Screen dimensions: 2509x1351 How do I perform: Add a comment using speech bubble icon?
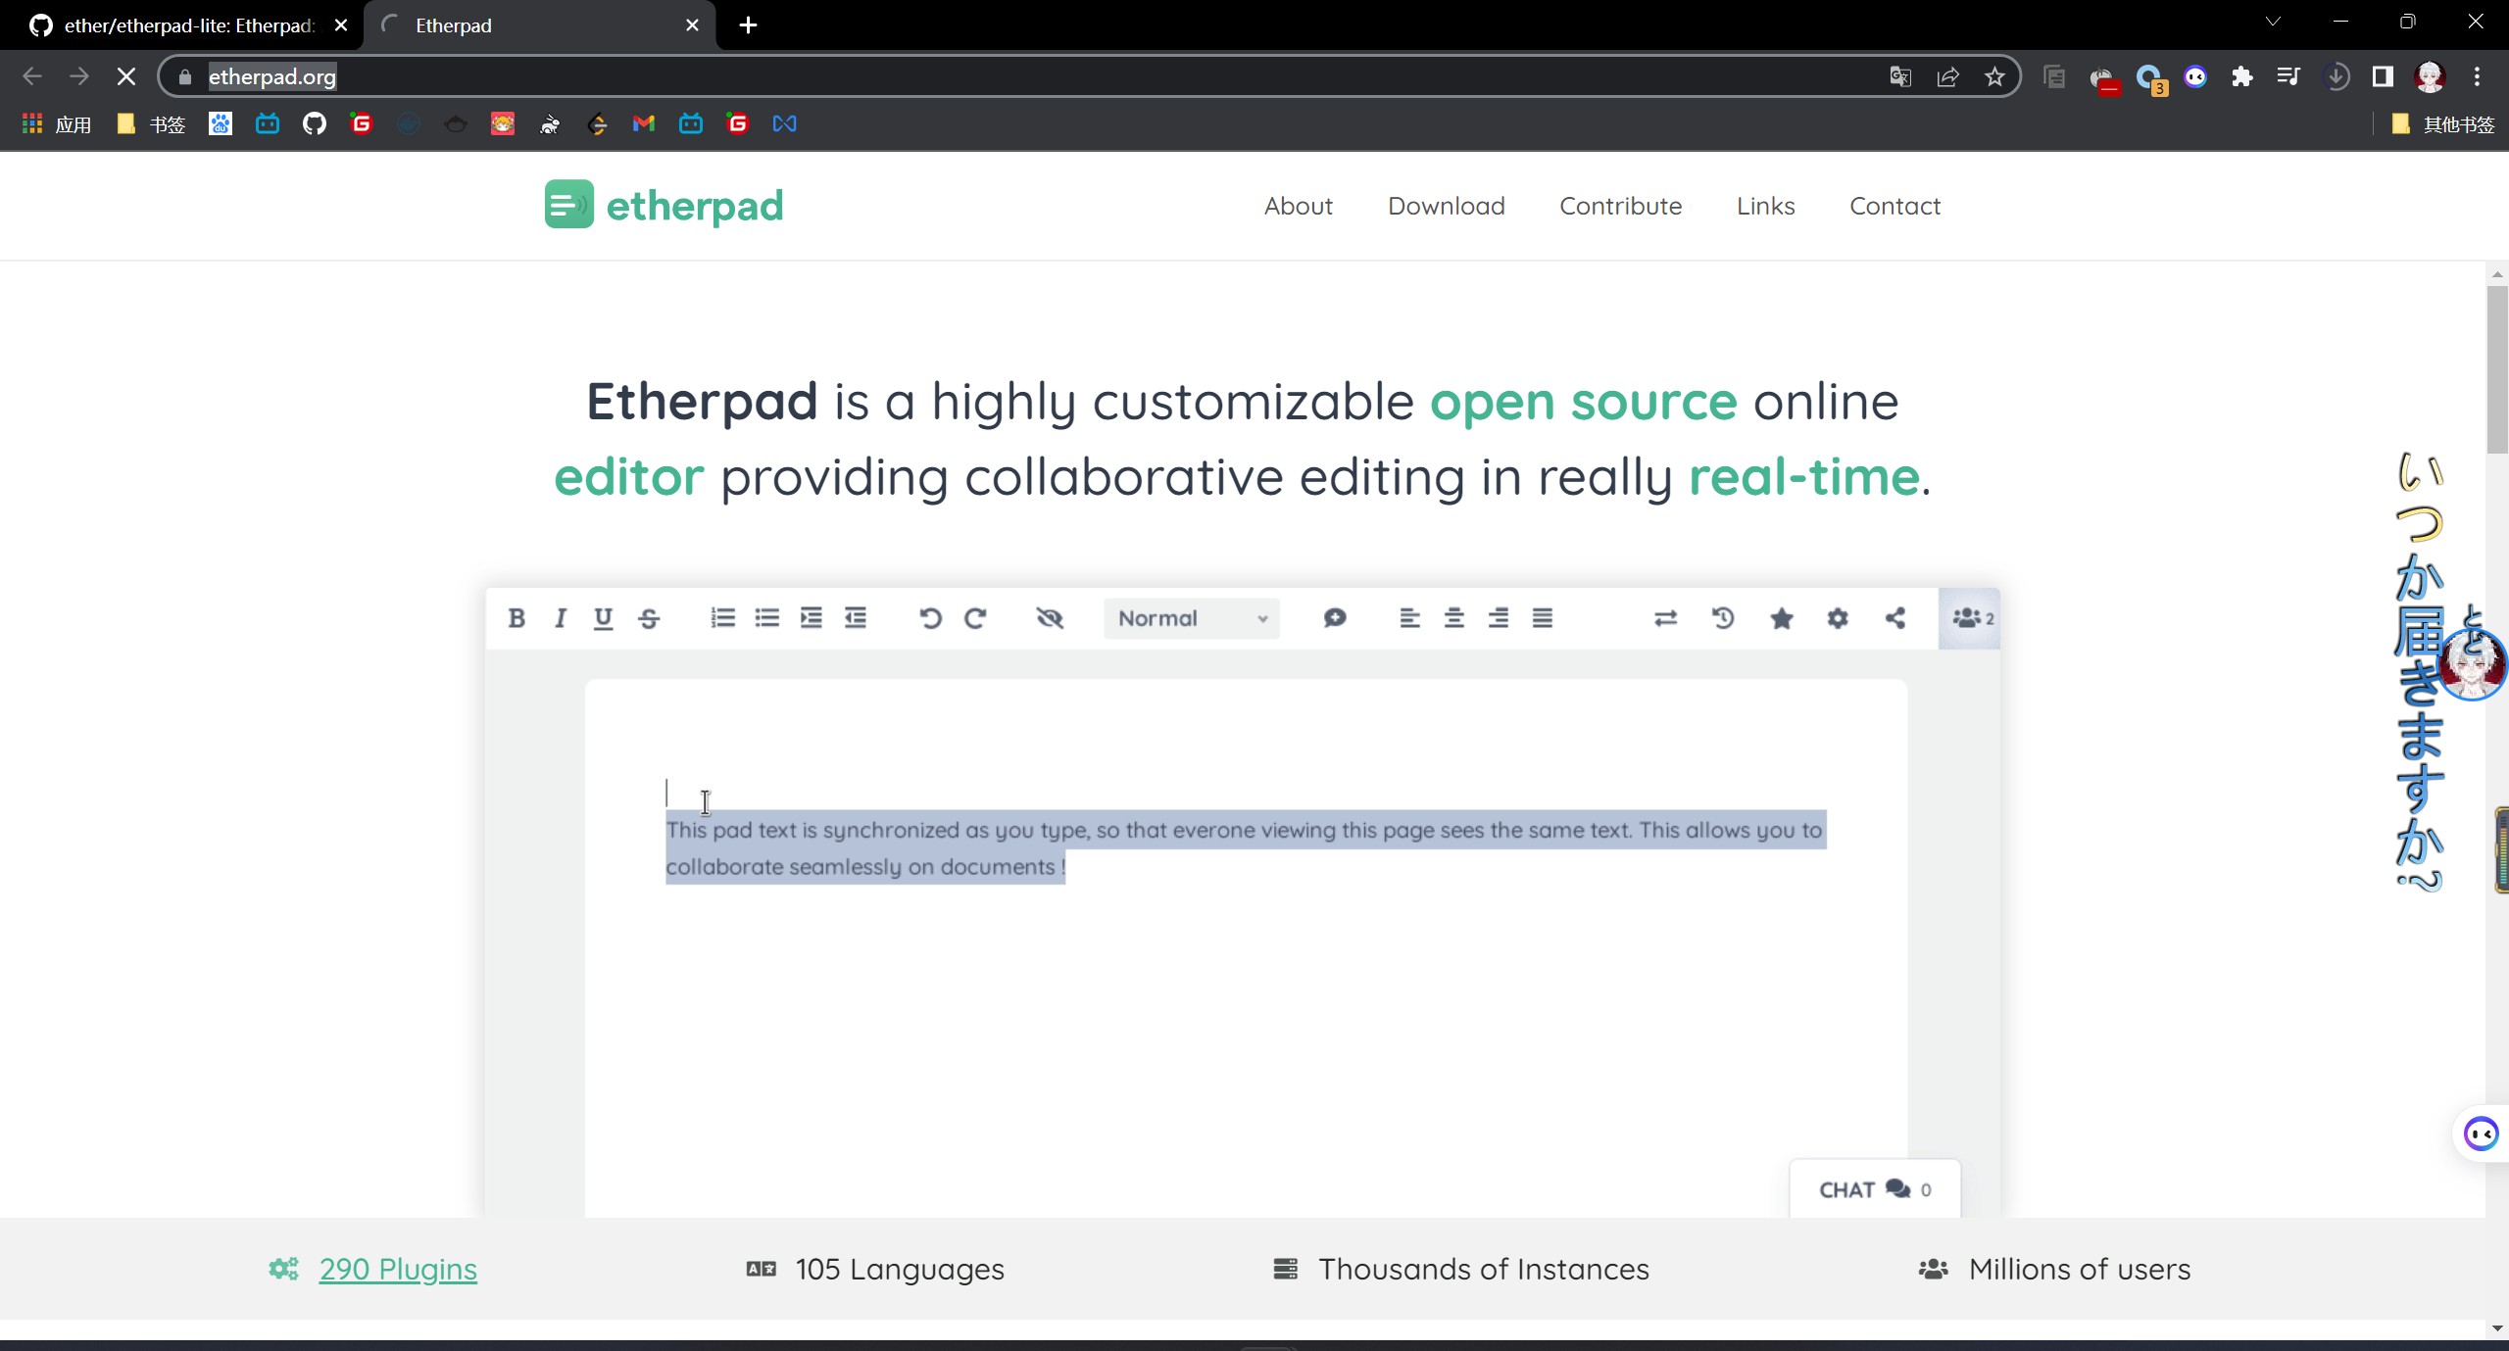tap(1334, 618)
